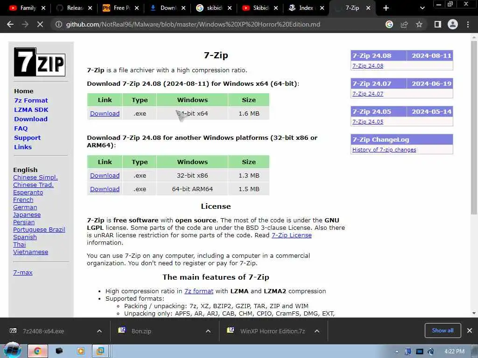Bookmark page with the star icon
Image resolution: width=478 pixels, height=358 pixels.
(419, 24)
